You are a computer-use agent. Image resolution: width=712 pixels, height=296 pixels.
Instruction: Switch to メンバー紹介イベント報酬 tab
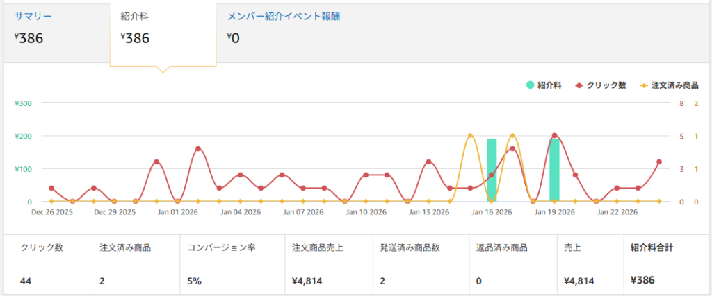click(x=284, y=15)
